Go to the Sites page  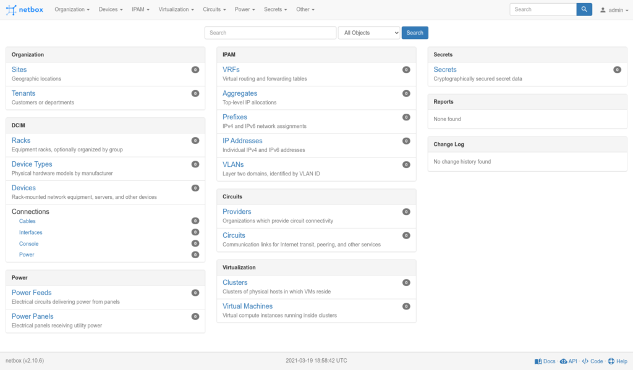click(19, 70)
